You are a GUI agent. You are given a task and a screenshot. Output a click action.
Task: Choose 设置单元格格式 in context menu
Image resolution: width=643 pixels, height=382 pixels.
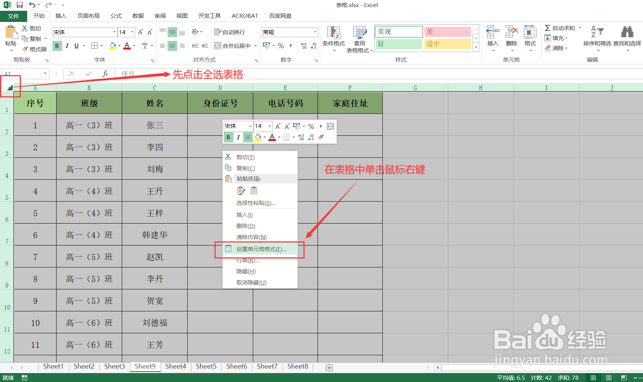point(260,249)
